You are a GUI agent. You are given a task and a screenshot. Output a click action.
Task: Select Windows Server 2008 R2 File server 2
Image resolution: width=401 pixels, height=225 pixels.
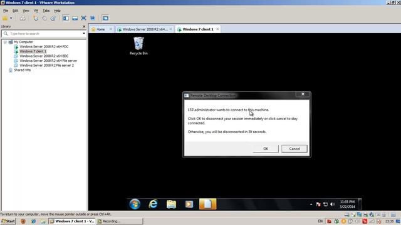[46, 65]
